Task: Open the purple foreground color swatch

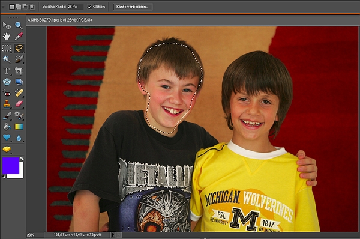Action: [11, 166]
